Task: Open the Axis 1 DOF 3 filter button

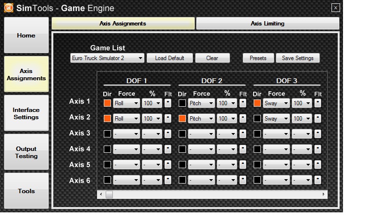Action: click(318, 103)
